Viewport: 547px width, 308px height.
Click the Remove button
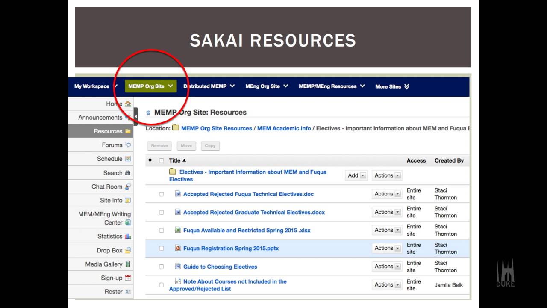point(159,145)
